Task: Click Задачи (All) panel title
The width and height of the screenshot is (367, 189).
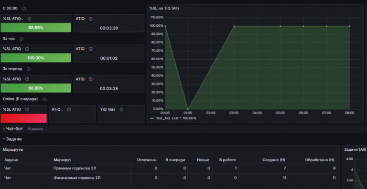Action: coord(355,149)
